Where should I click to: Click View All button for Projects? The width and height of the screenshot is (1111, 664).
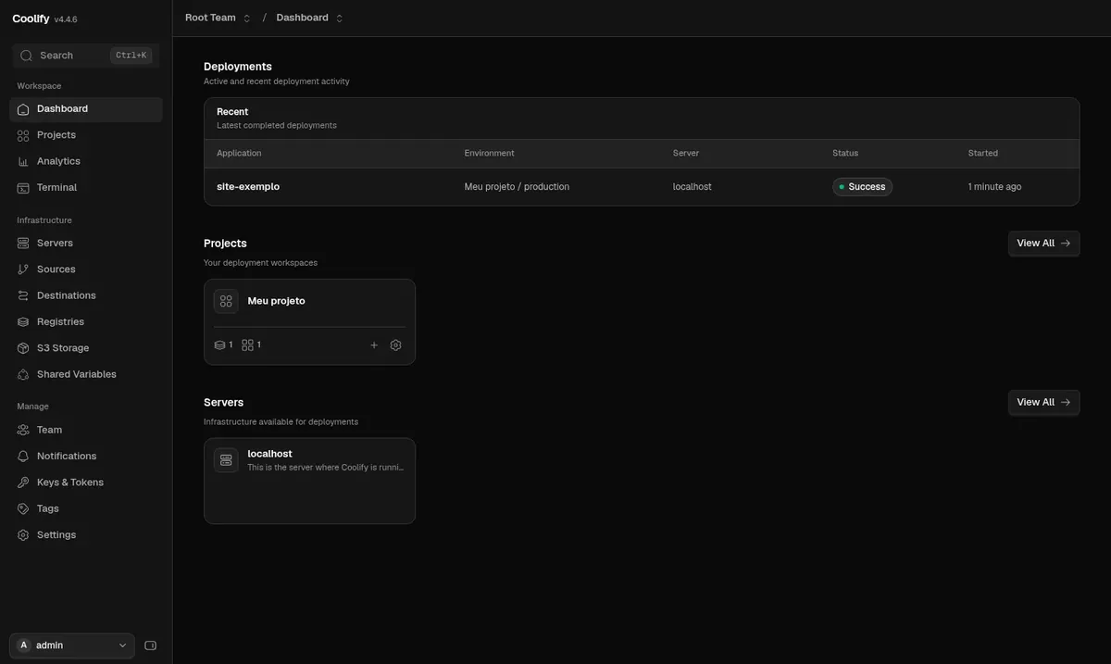pyautogui.click(x=1043, y=244)
